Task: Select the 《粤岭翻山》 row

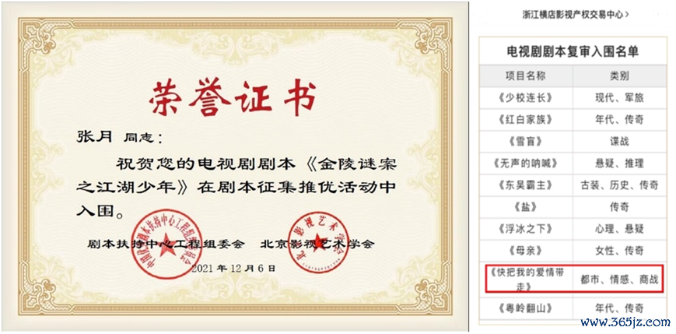Action: pyautogui.click(x=573, y=308)
